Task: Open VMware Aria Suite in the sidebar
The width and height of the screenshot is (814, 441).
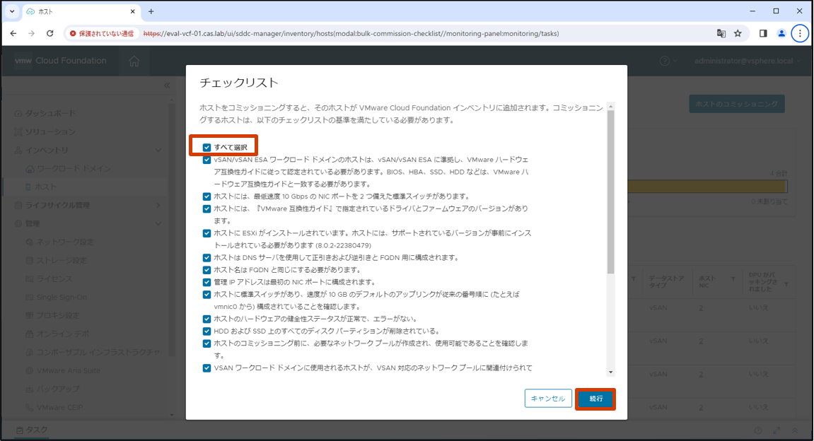Action: [68, 371]
